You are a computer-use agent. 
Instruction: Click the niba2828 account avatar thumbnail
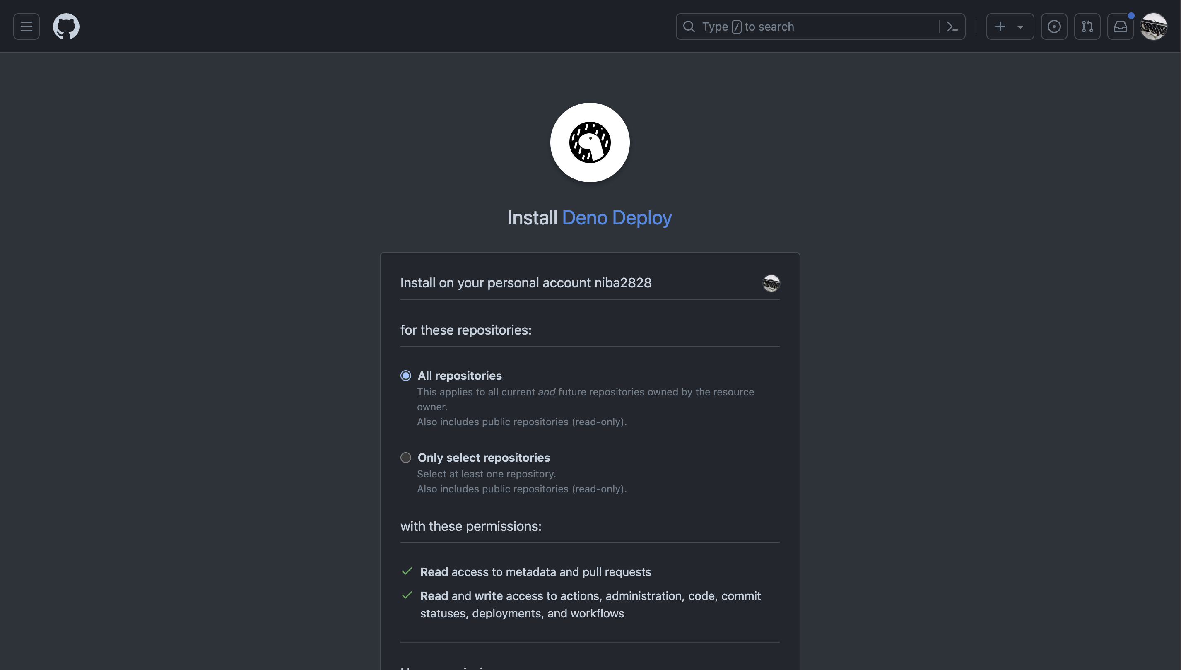point(771,283)
